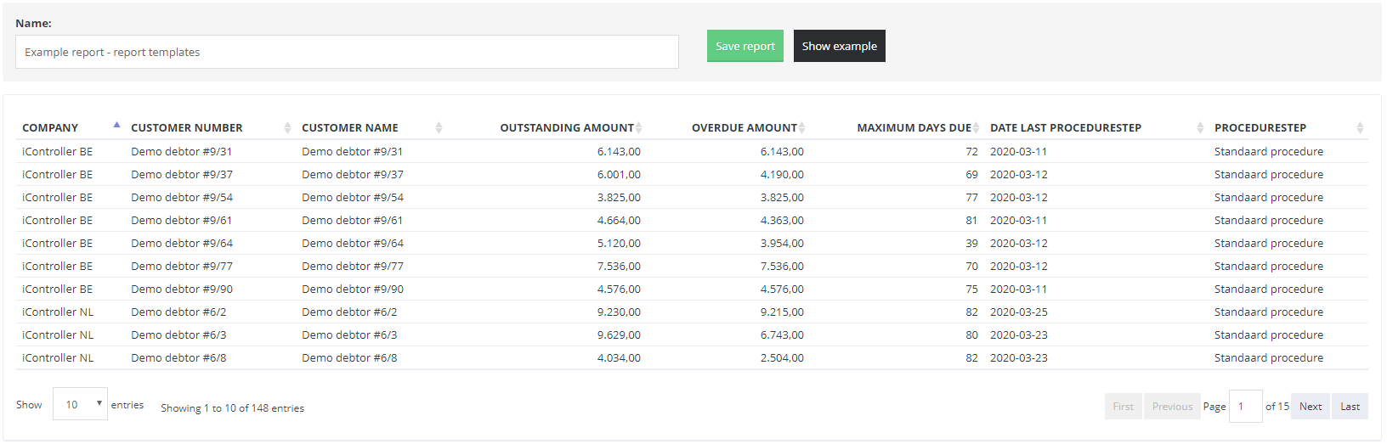1387x444 pixels.
Task: Click the Company column header
Action: [50, 127]
